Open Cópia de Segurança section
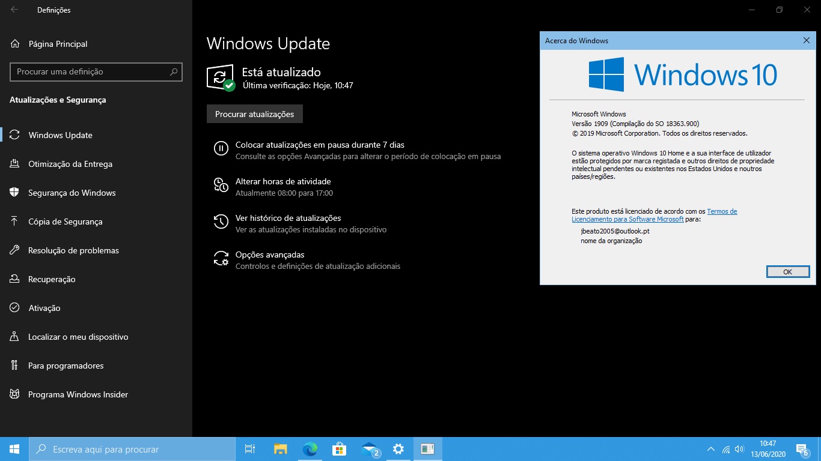 (96, 221)
